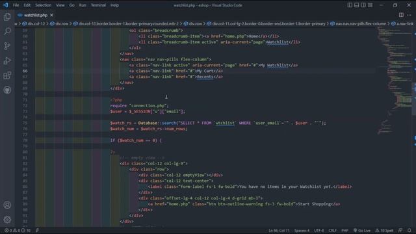This screenshot has height=234, width=416.
Task: Open the GitHub view in activity bar
Action: pos(7,90)
